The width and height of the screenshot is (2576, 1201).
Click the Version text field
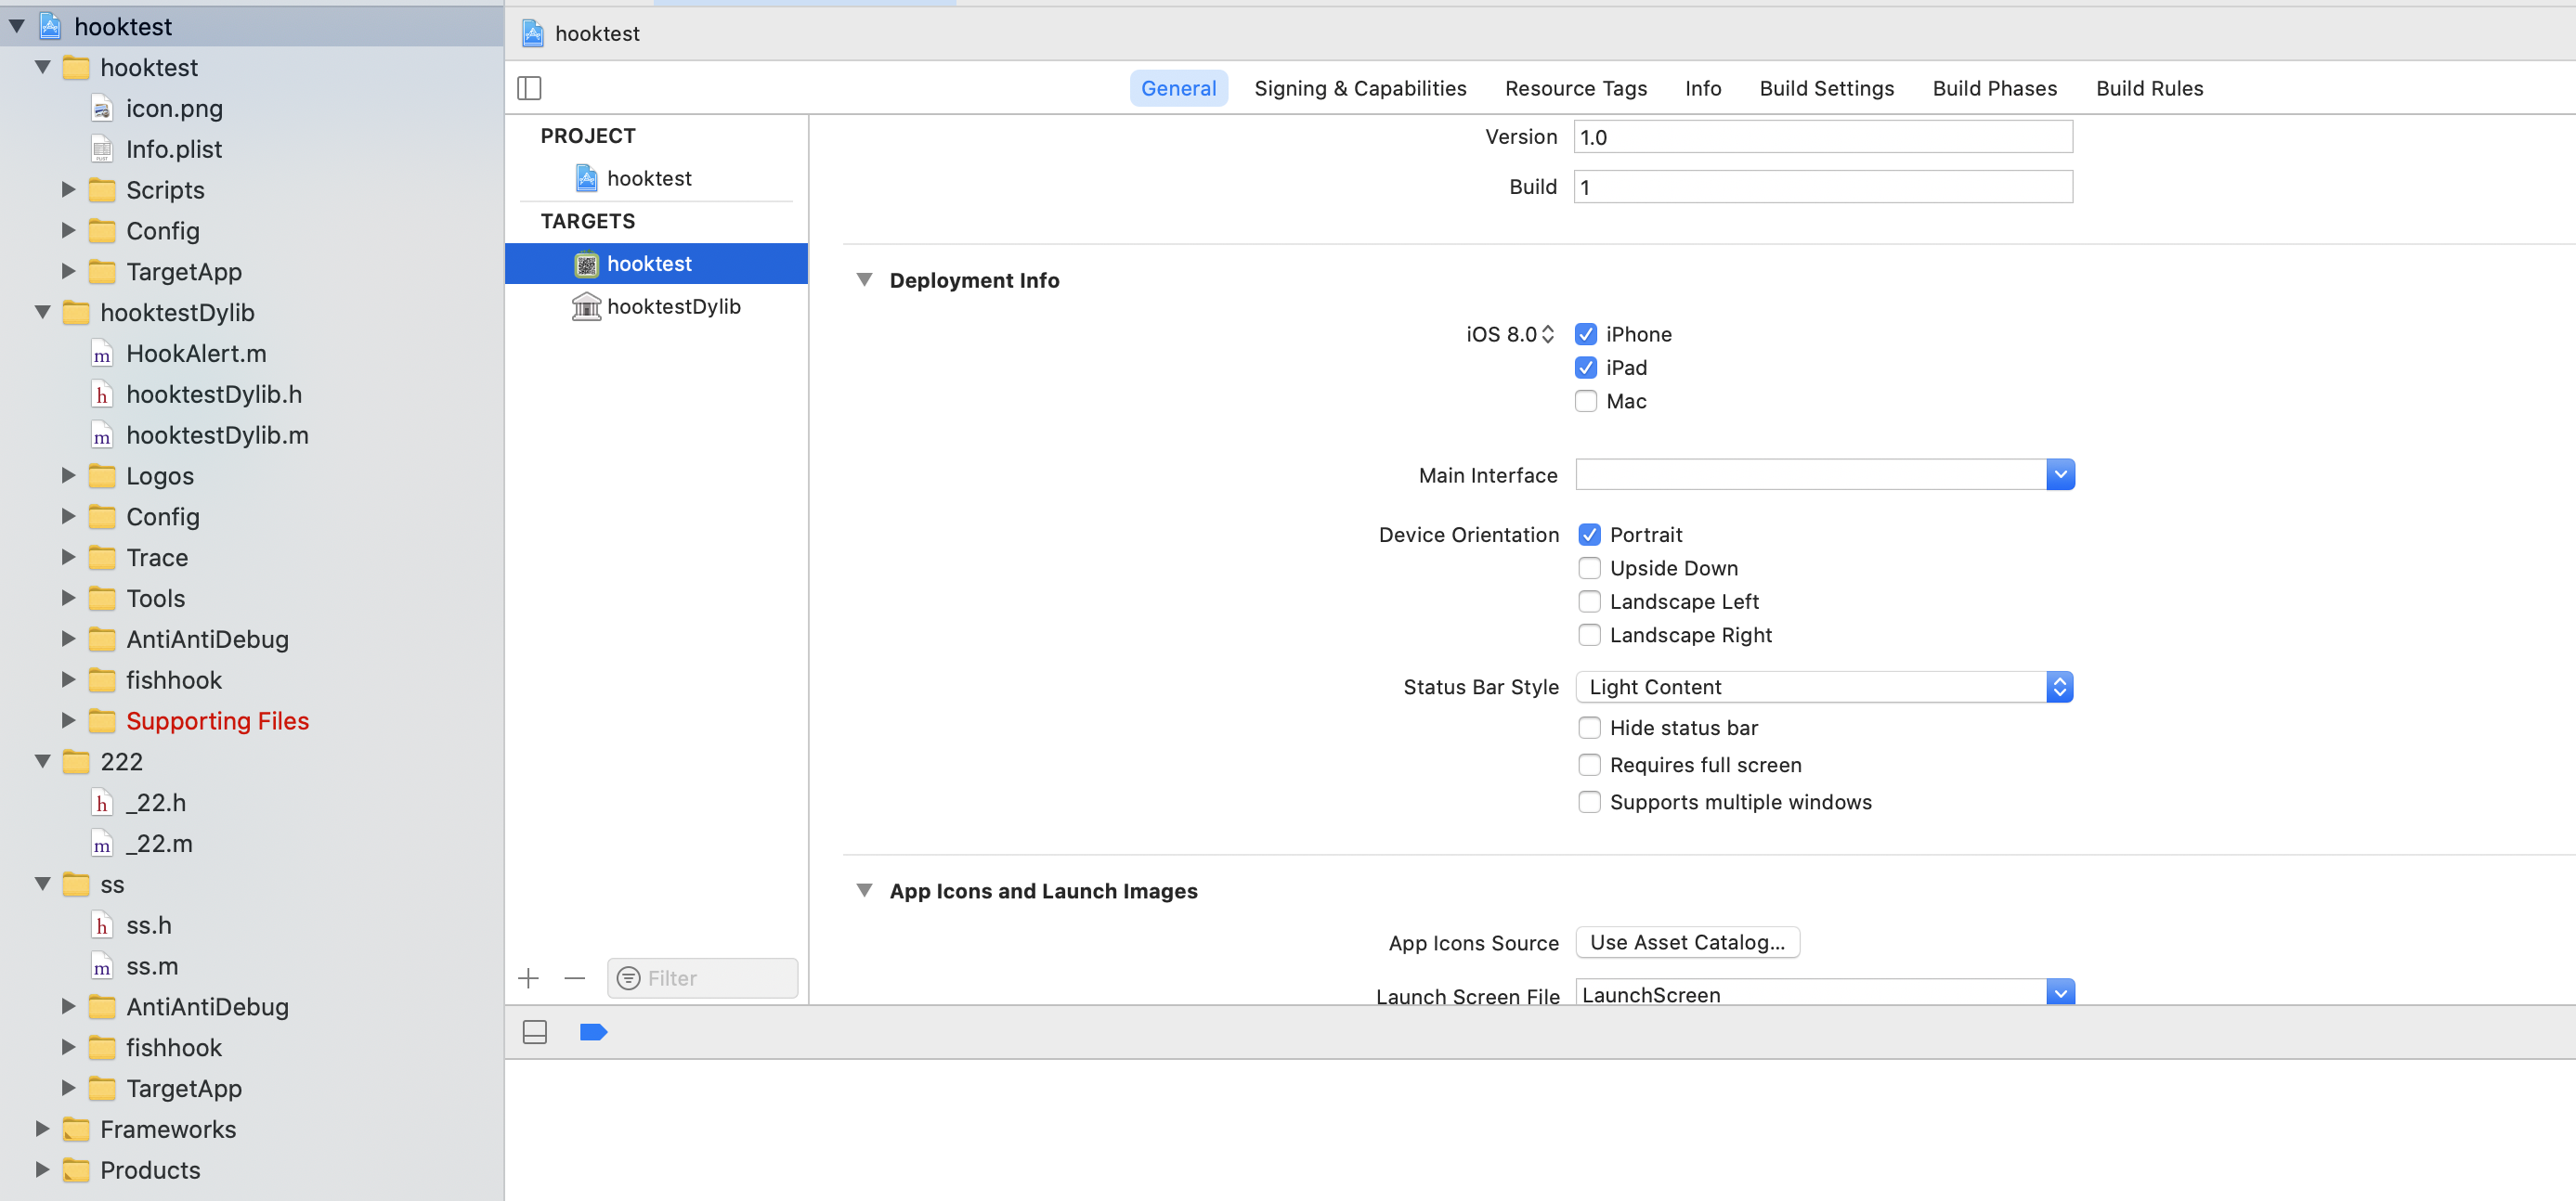[x=1823, y=136]
